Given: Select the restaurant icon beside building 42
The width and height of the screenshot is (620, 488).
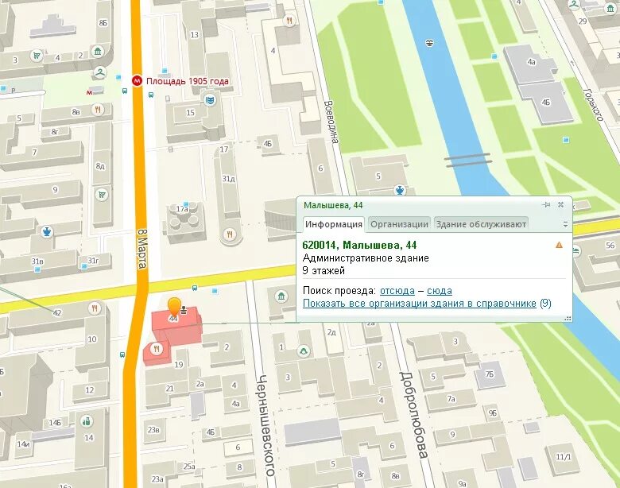Looking at the screenshot, I should pyautogui.click(x=95, y=308).
